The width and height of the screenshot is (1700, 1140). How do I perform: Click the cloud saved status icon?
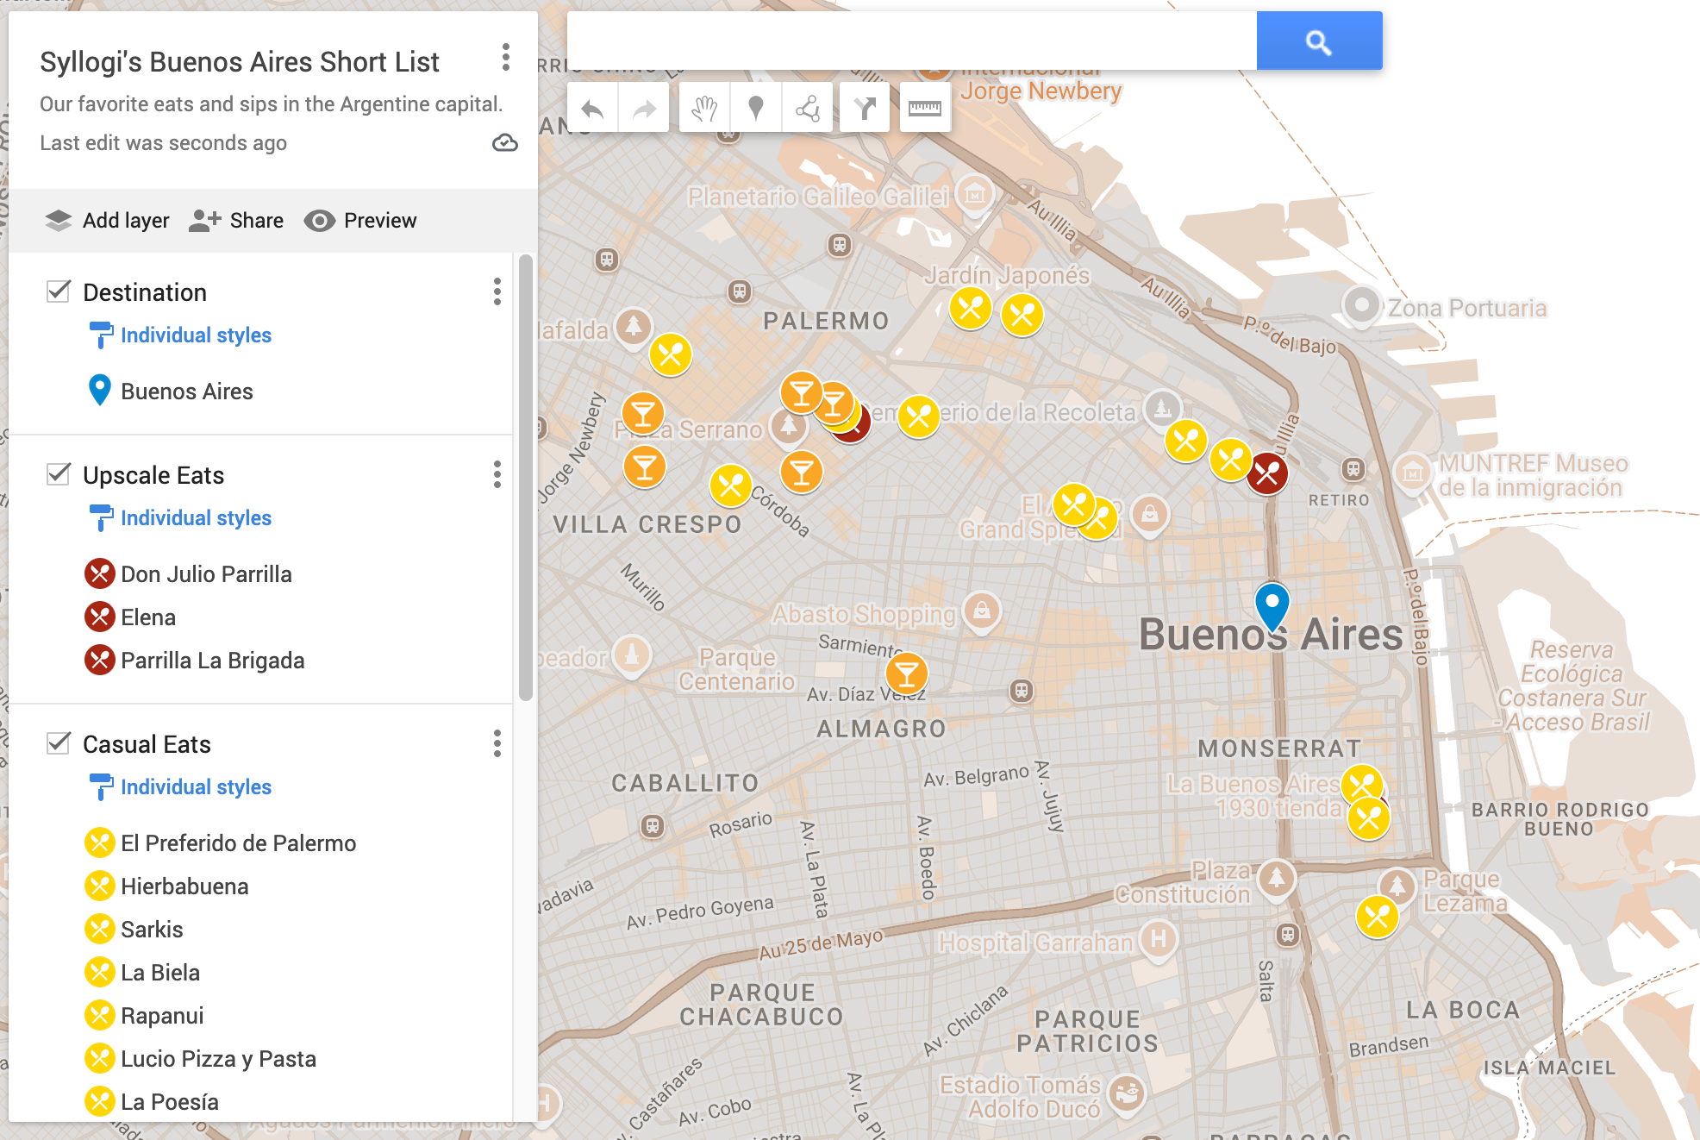504,143
